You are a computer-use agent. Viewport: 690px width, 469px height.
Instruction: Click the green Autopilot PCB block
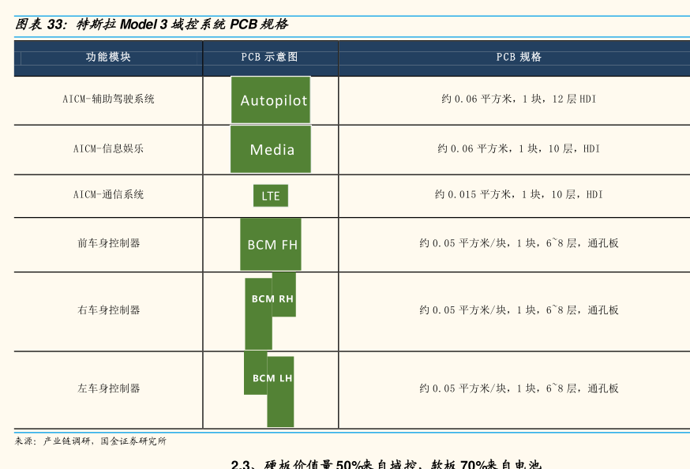[271, 100]
